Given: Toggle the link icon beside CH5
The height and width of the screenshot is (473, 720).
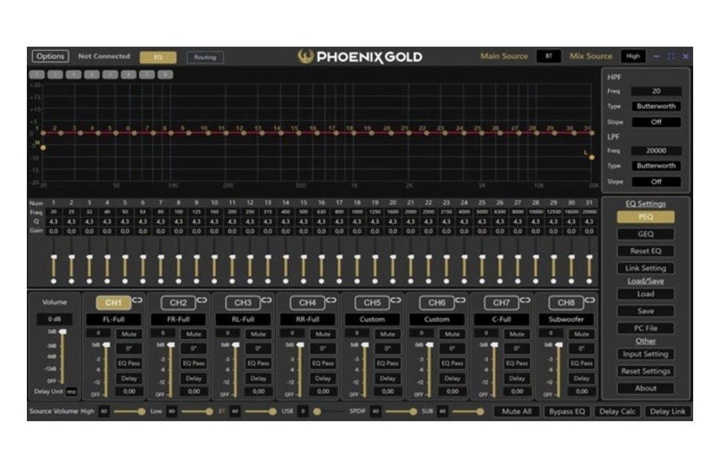Looking at the screenshot, I should coord(396,301).
